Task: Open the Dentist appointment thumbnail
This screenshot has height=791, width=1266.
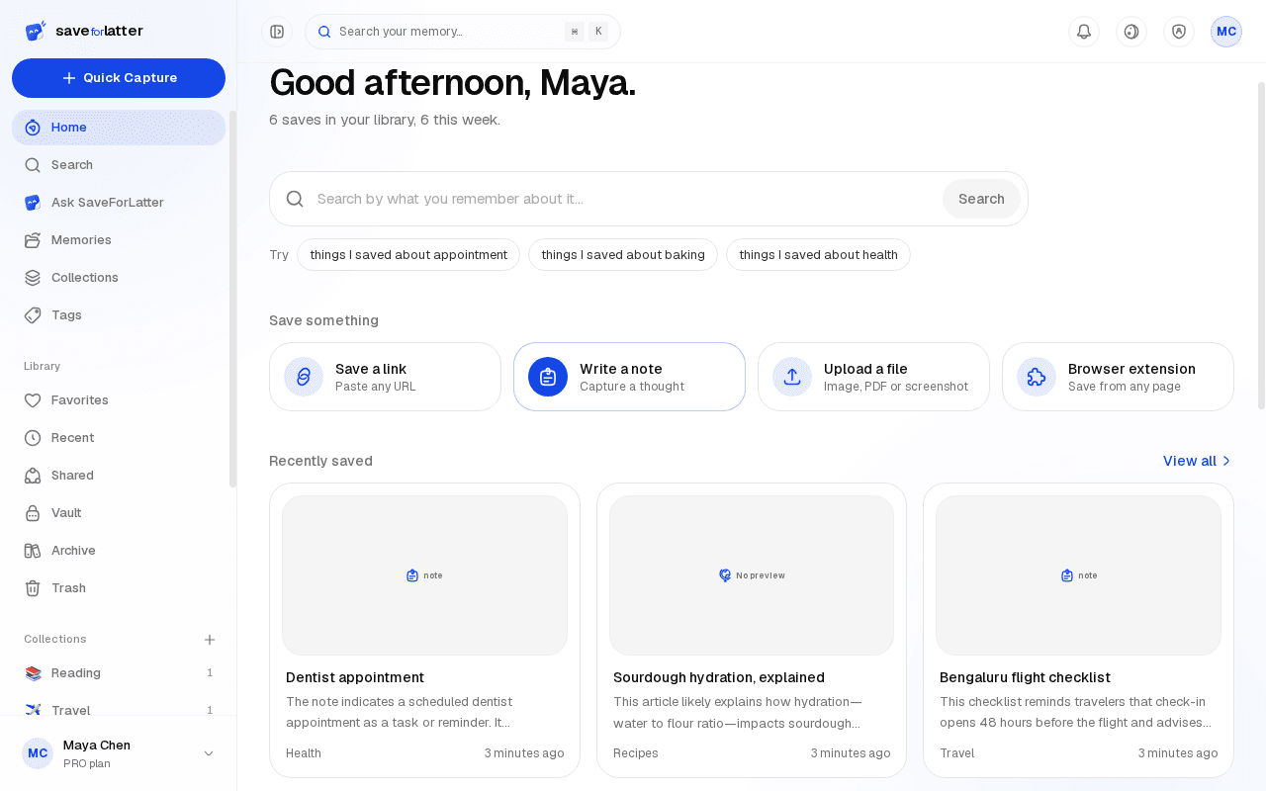Action: coord(424,575)
